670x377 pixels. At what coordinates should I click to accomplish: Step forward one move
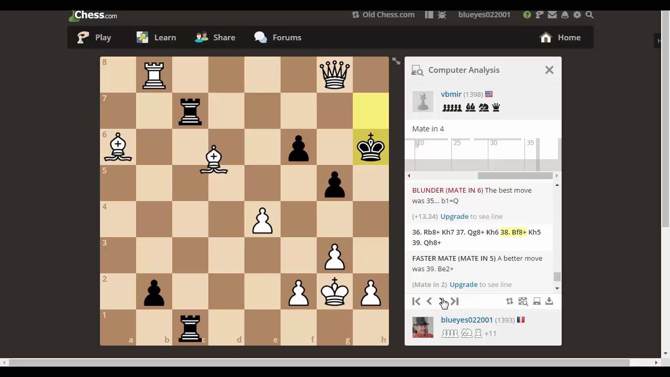(x=442, y=301)
